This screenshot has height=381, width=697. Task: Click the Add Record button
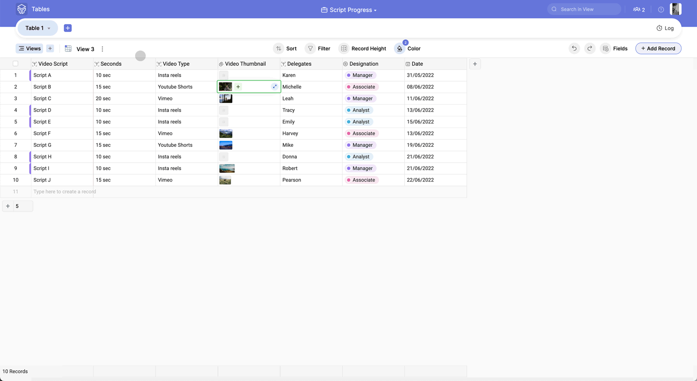click(x=658, y=48)
